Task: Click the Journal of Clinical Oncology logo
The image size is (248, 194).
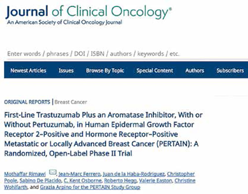Action: [x=89, y=15]
